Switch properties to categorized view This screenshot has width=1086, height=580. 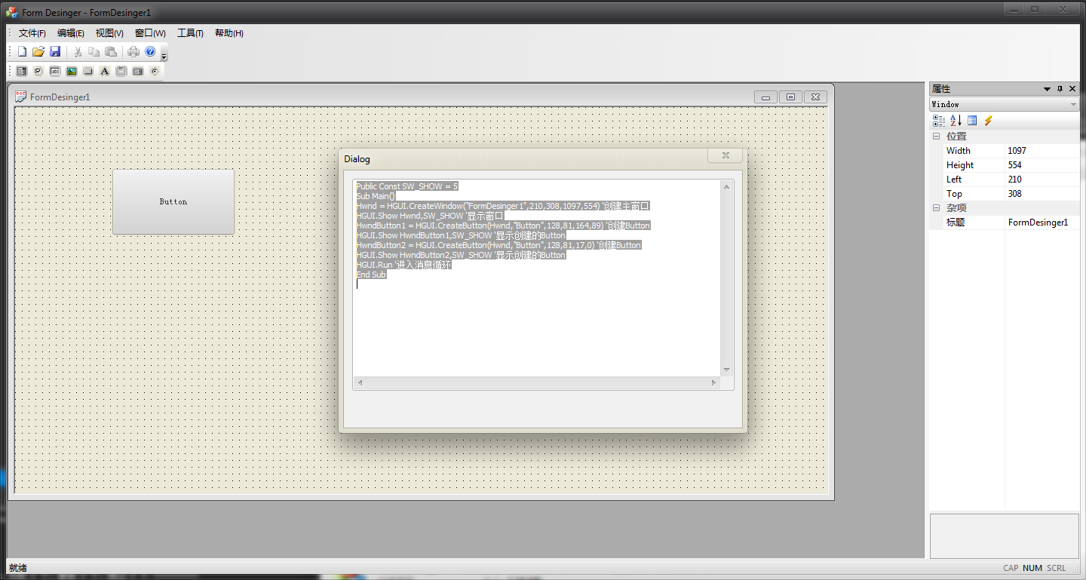[939, 121]
